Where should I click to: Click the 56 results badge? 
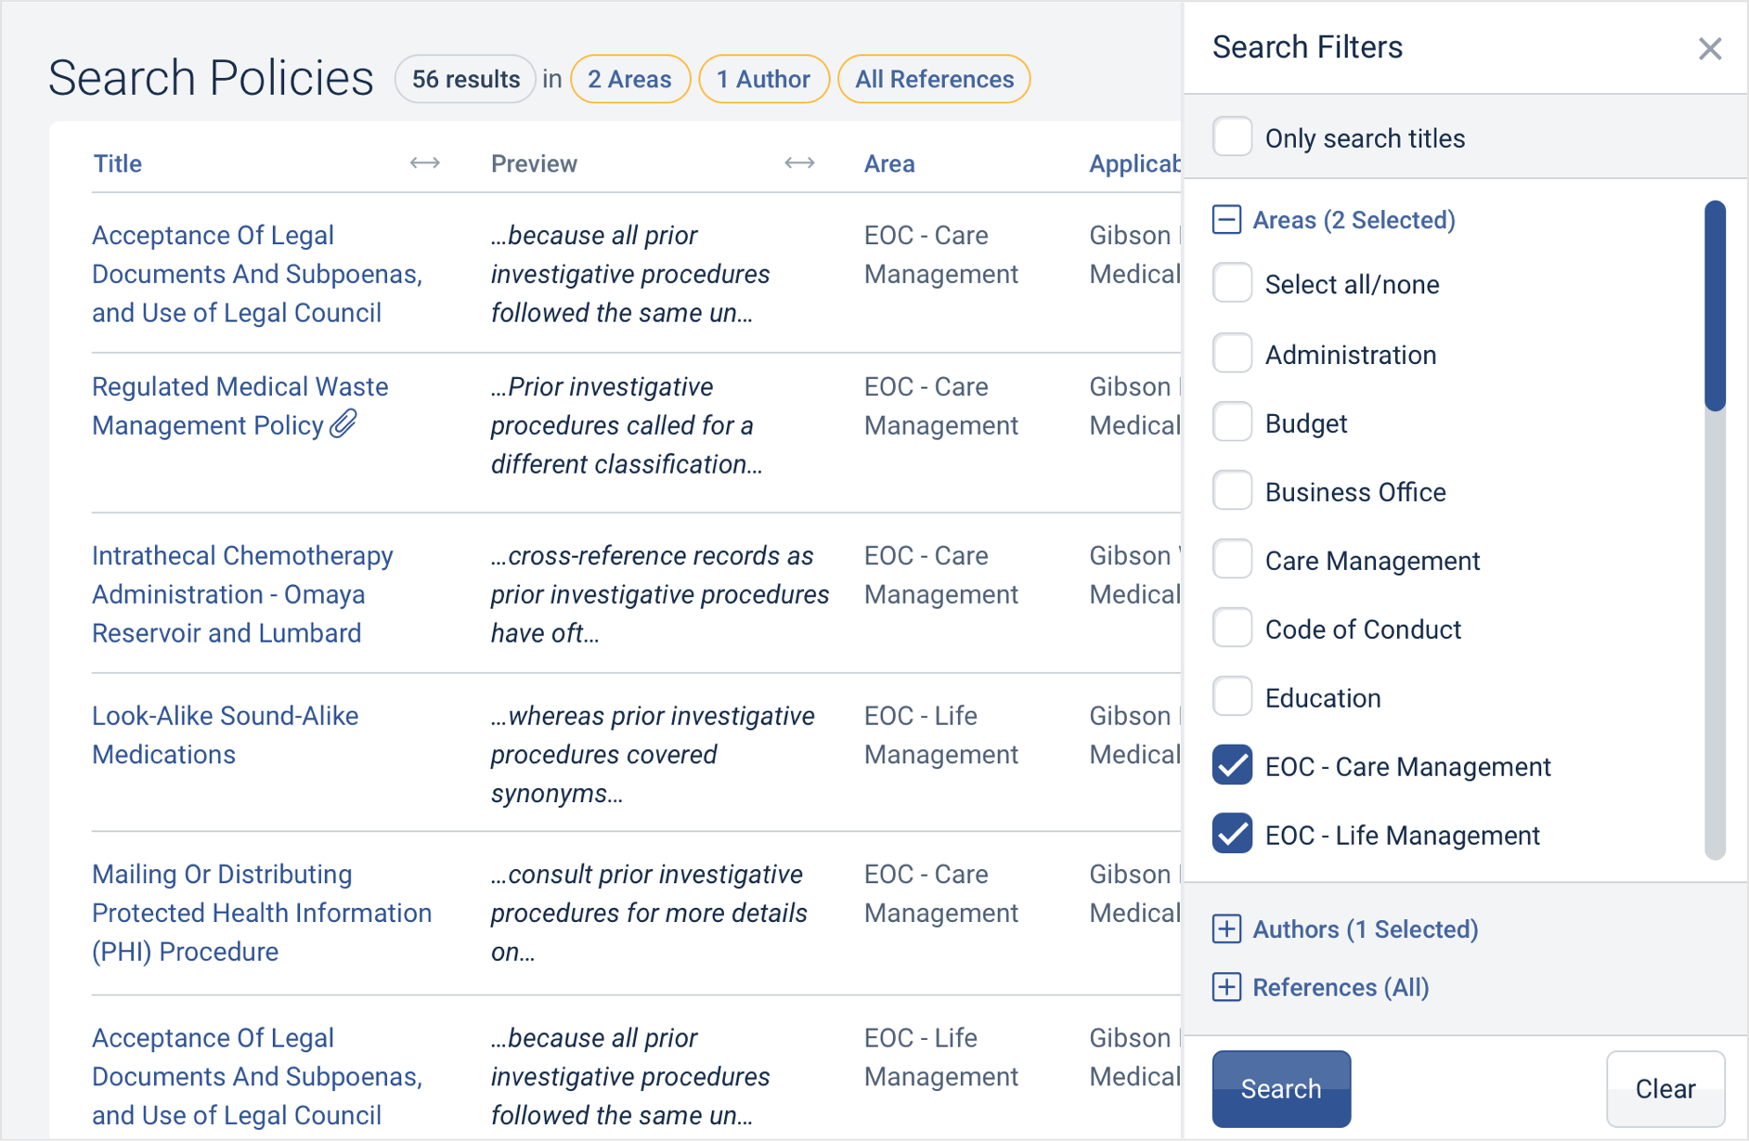(x=465, y=79)
